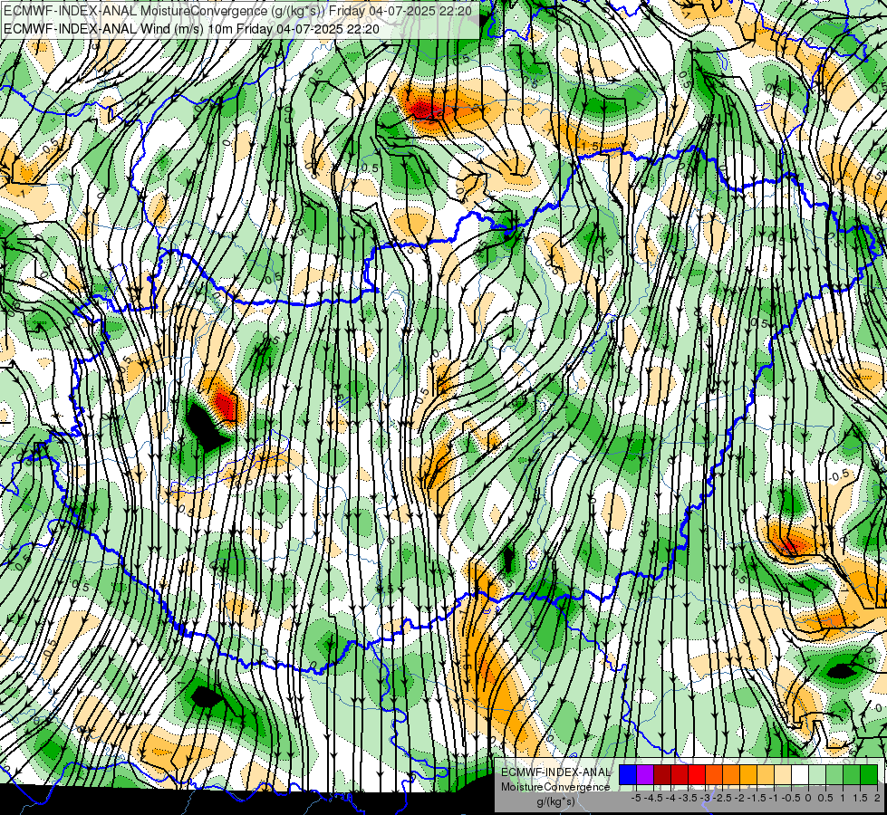The width and height of the screenshot is (887, 815).
Task: Click the MoistureConvergence label in the legend
Action: coord(555,787)
